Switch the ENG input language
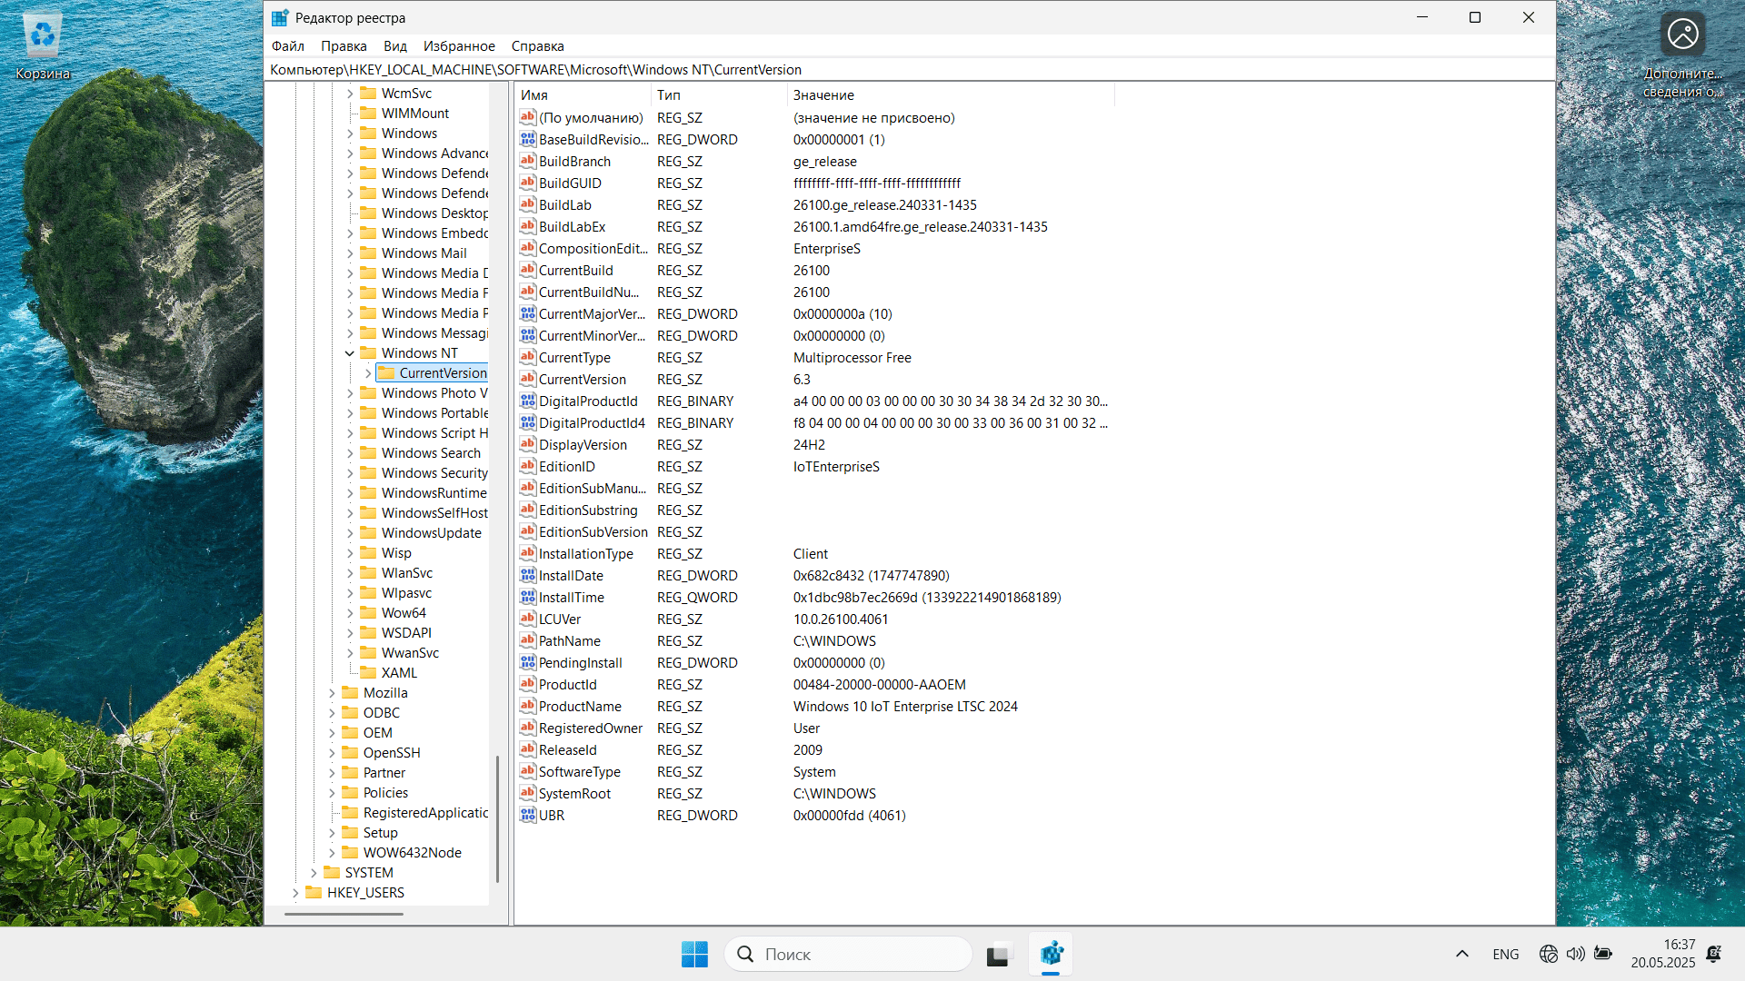The height and width of the screenshot is (981, 1745). [1506, 954]
